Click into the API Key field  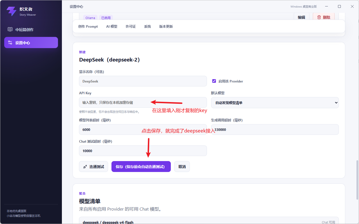[143, 103]
